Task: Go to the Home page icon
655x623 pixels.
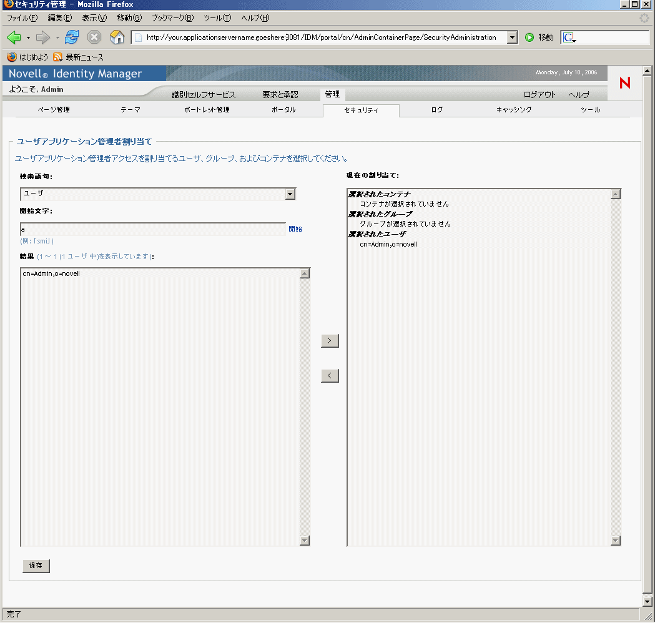Action: pos(117,37)
